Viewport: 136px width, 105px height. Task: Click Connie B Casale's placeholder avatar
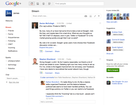point(109,41)
